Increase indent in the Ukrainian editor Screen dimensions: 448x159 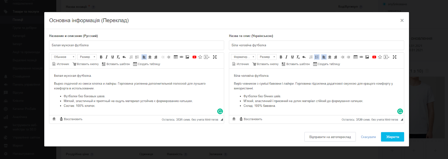click(x=349, y=57)
